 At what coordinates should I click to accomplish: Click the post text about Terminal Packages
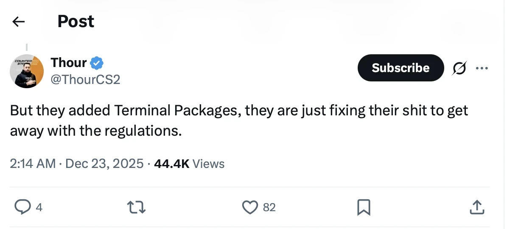(x=238, y=120)
